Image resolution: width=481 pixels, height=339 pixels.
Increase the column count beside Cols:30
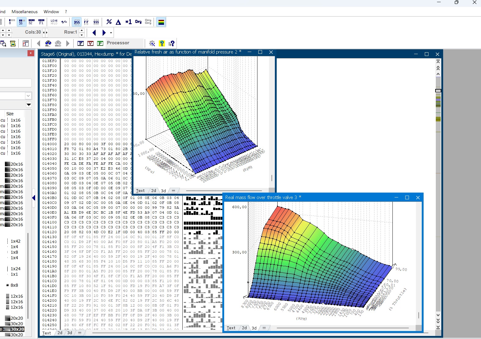tap(46, 32)
